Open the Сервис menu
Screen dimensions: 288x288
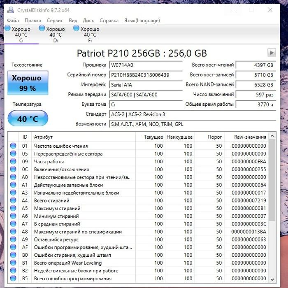pos(55,21)
